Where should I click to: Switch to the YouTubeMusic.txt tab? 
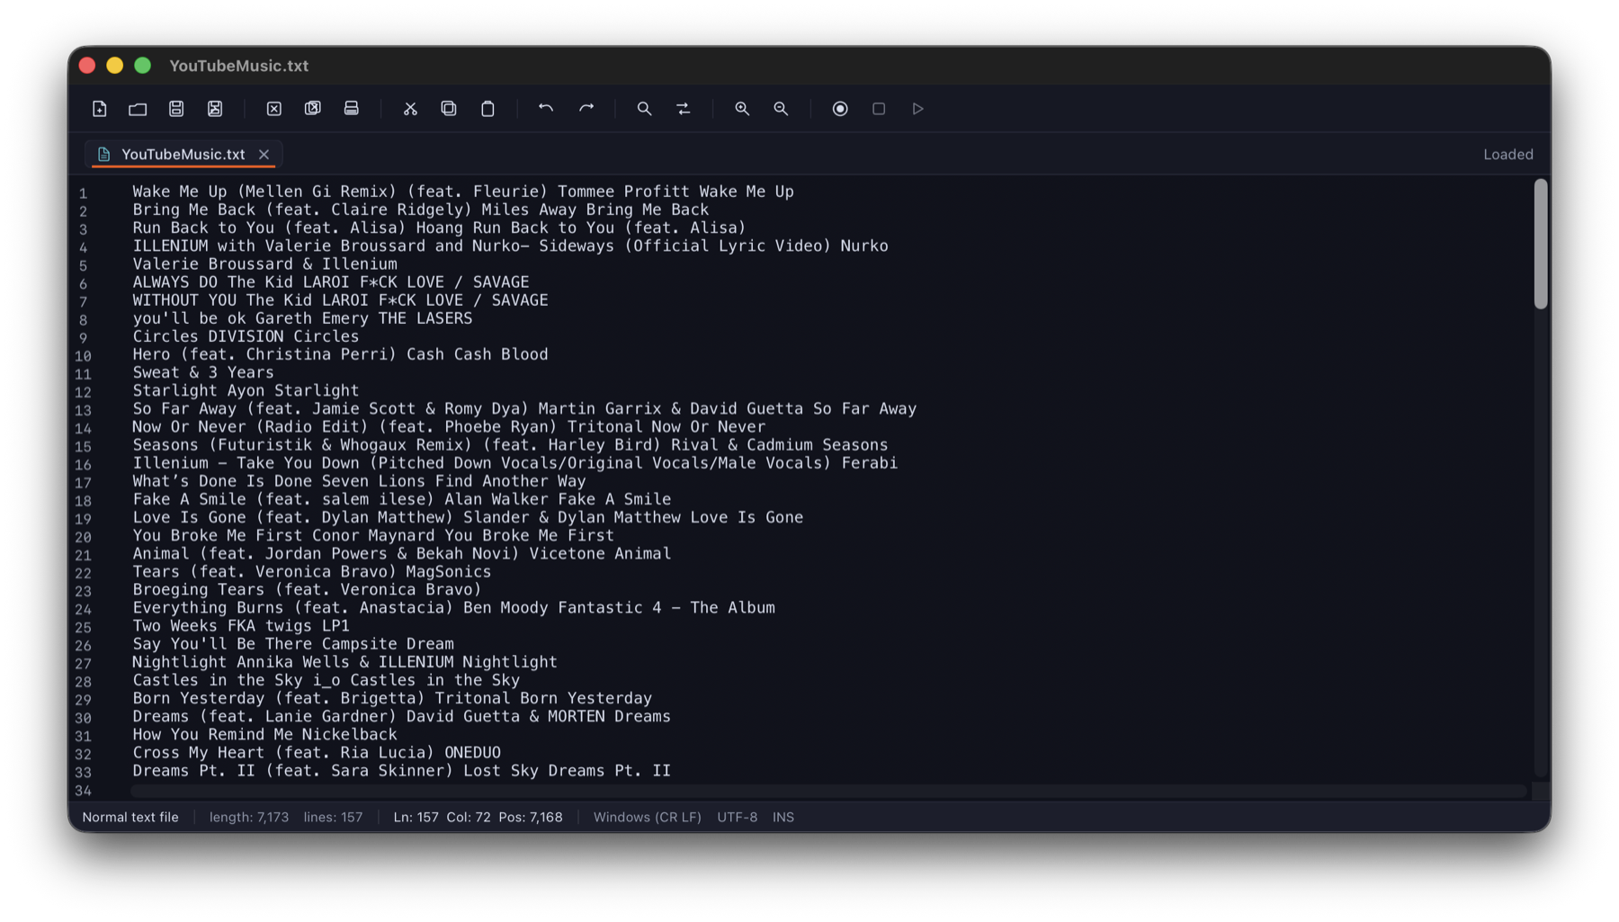coord(183,155)
